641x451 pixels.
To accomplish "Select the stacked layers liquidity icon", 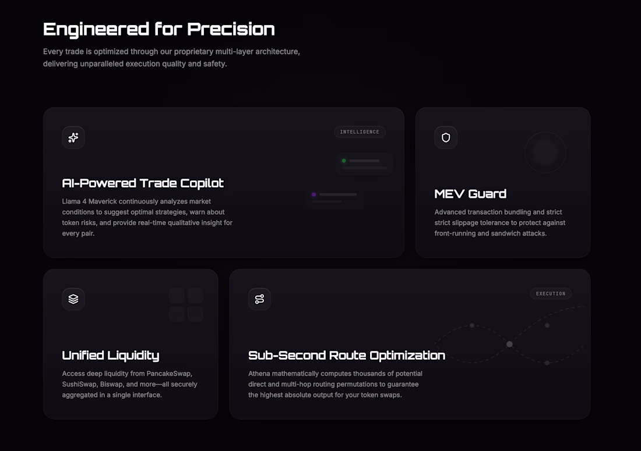I will tap(73, 299).
